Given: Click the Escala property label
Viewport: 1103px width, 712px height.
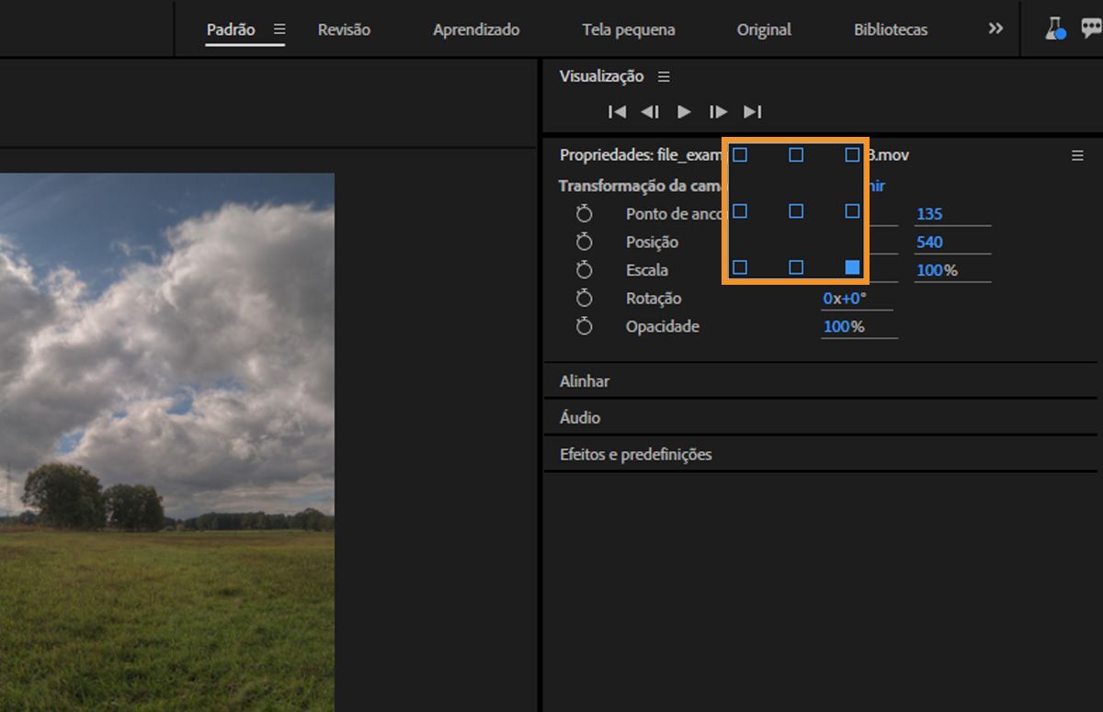Looking at the screenshot, I should tap(647, 271).
